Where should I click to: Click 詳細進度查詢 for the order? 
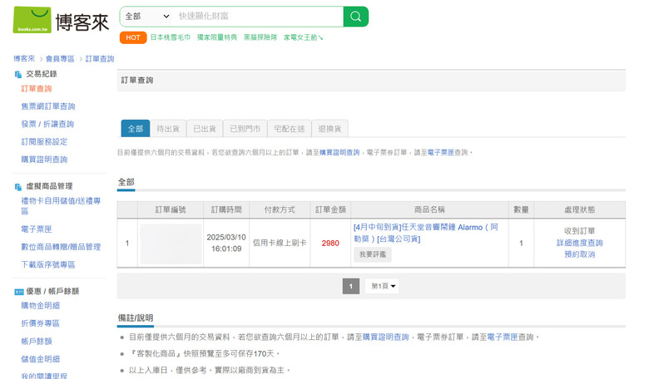click(579, 243)
